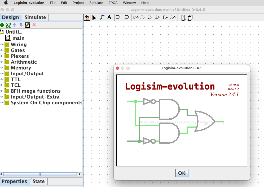Move circuit up with the blue up arrow
This screenshot has width=264, height=187.
click(15, 25)
